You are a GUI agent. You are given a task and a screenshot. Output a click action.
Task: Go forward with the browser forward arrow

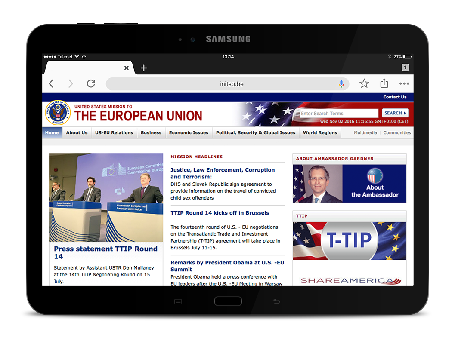coord(70,84)
